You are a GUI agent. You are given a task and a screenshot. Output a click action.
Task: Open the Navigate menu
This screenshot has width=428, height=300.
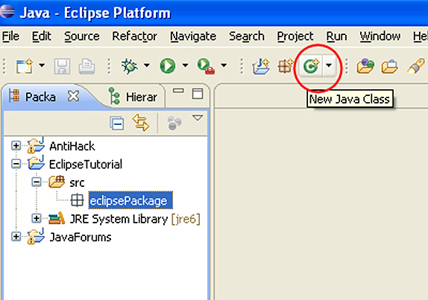pos(193,36)
